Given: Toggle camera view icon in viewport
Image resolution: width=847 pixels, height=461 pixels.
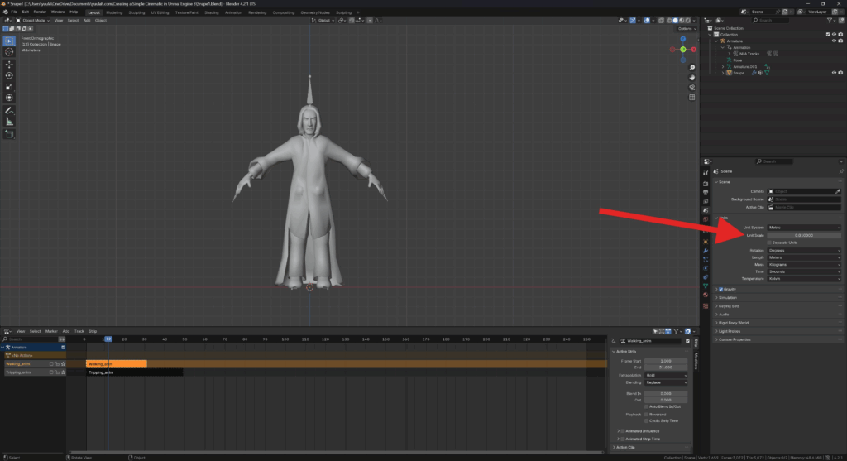Looking at the screenshot, I should (x=691, y=86).
